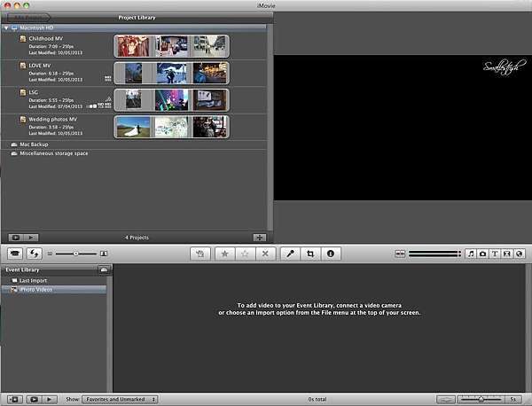Viewport: 532px width, 406px height.
Task: Mark selection as Favorite with filled star
Action: (x=224, y=254)
